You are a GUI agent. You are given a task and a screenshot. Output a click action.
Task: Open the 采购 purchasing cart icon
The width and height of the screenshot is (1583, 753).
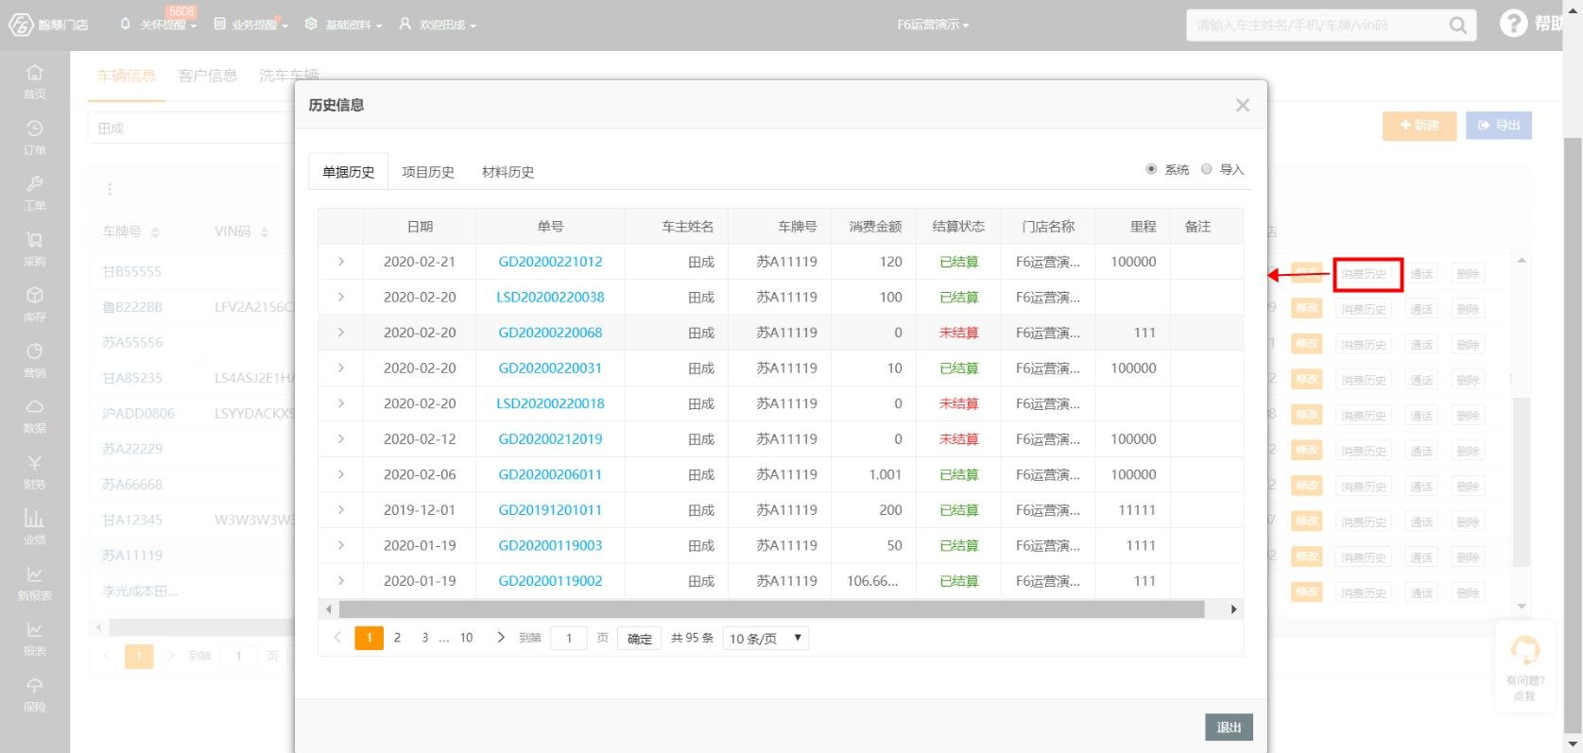point(34,239)
